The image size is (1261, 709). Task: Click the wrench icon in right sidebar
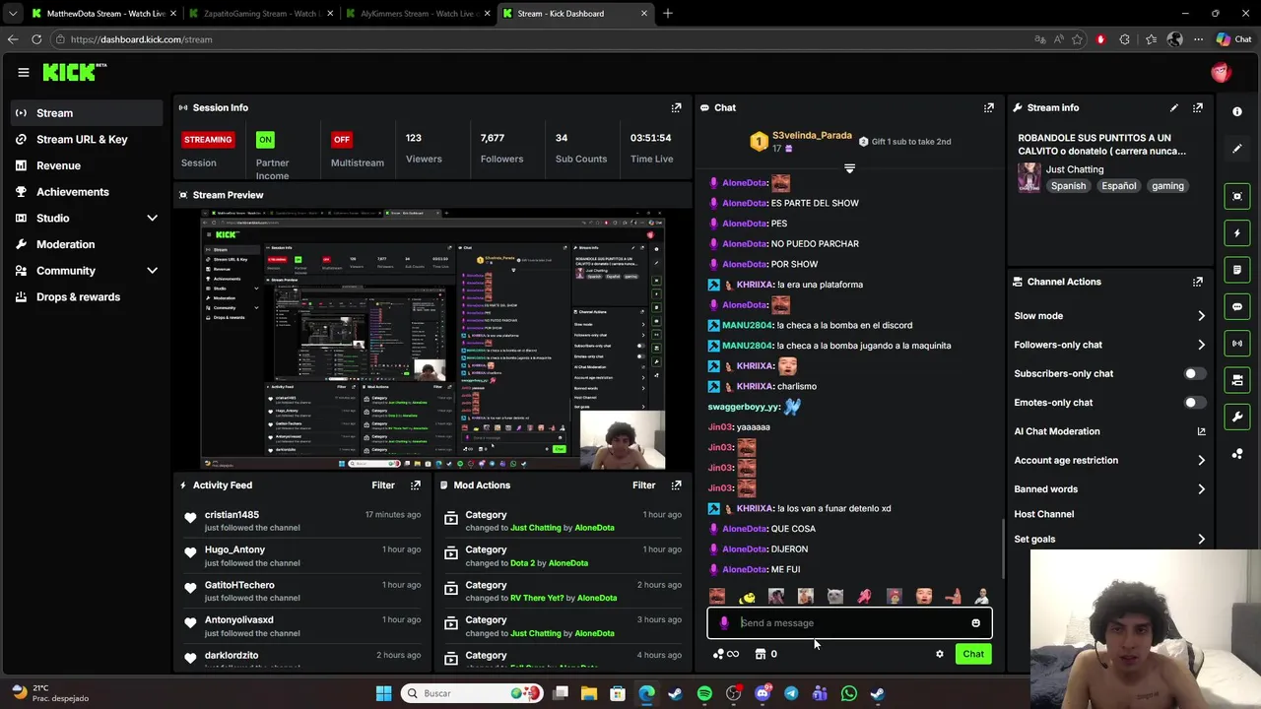(x=1237, y=417)
